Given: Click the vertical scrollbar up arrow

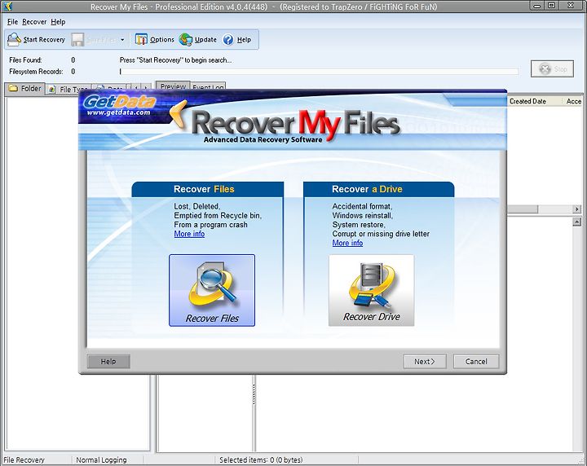Looking at the screenshot, I should click(x=577, y=222).
